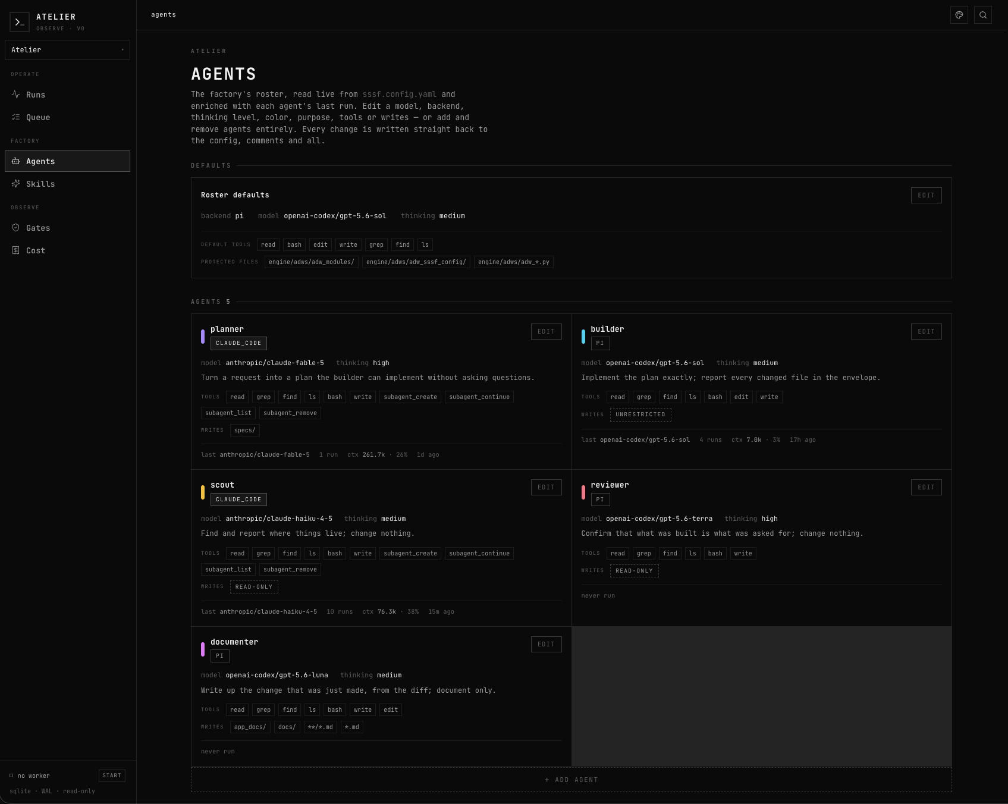1008x804 pixels.
Task: Click documenter's PI backend badge
Action: pos(220,656)
